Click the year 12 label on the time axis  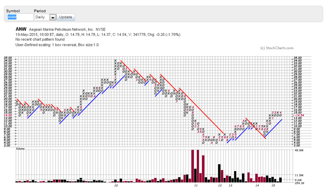tap(220, 186)
